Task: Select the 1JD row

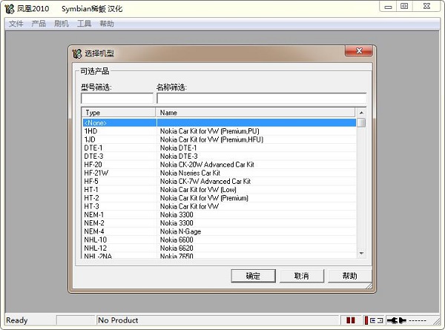Action: (x=219, y=139)
